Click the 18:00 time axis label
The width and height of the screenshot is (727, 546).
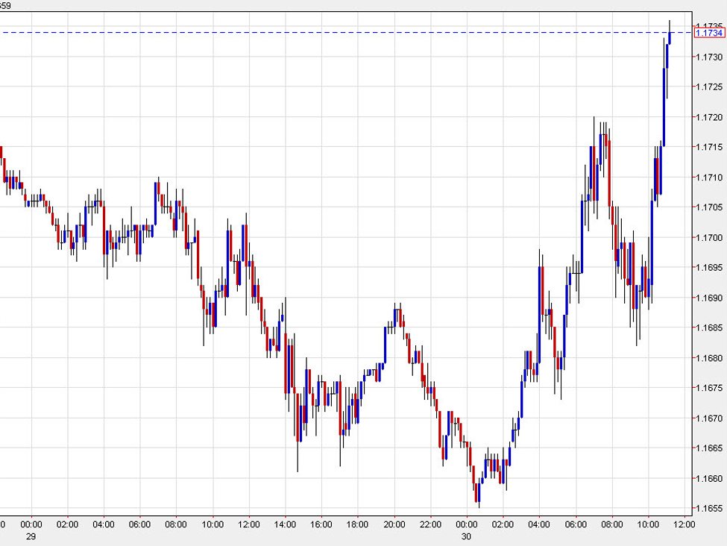click(358, 524)
